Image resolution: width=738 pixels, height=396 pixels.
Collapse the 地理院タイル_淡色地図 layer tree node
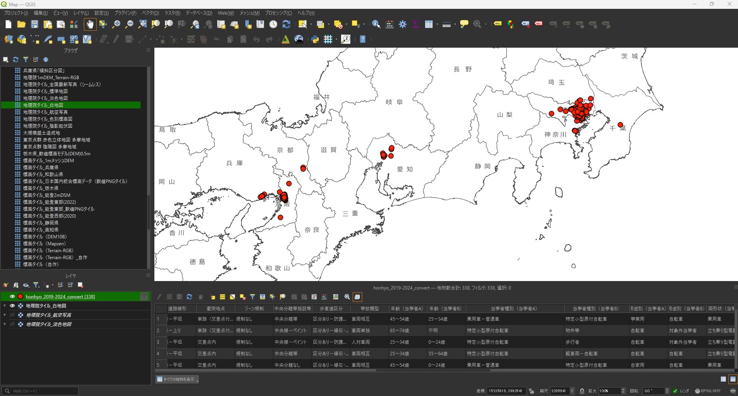[x=5, y=324]
